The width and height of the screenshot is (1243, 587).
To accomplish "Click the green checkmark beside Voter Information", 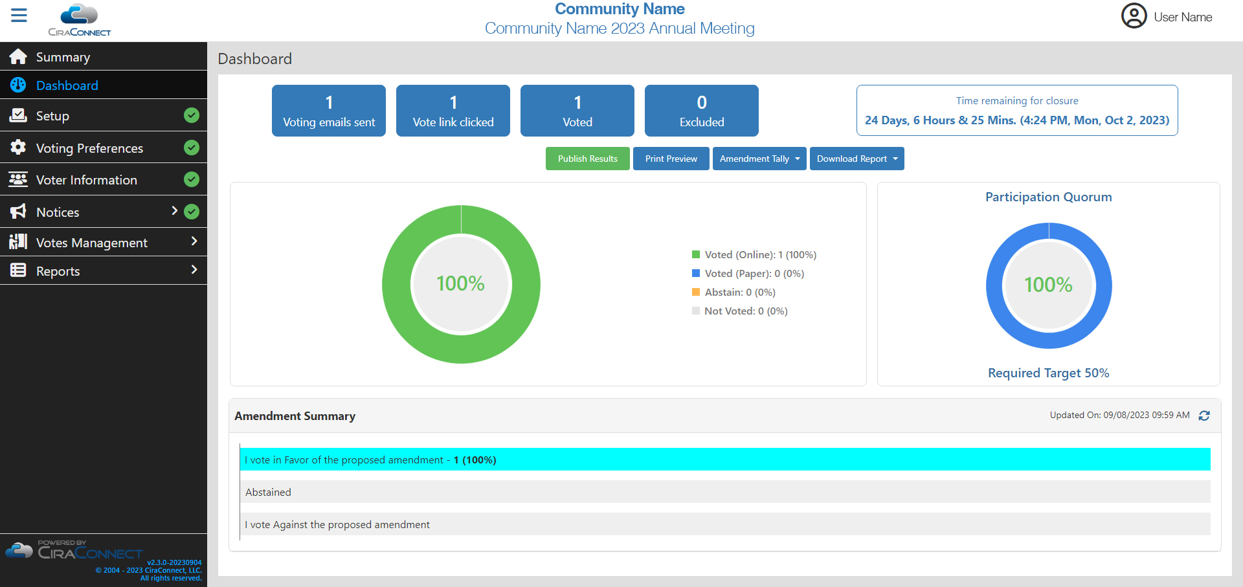I will [192, 179].
